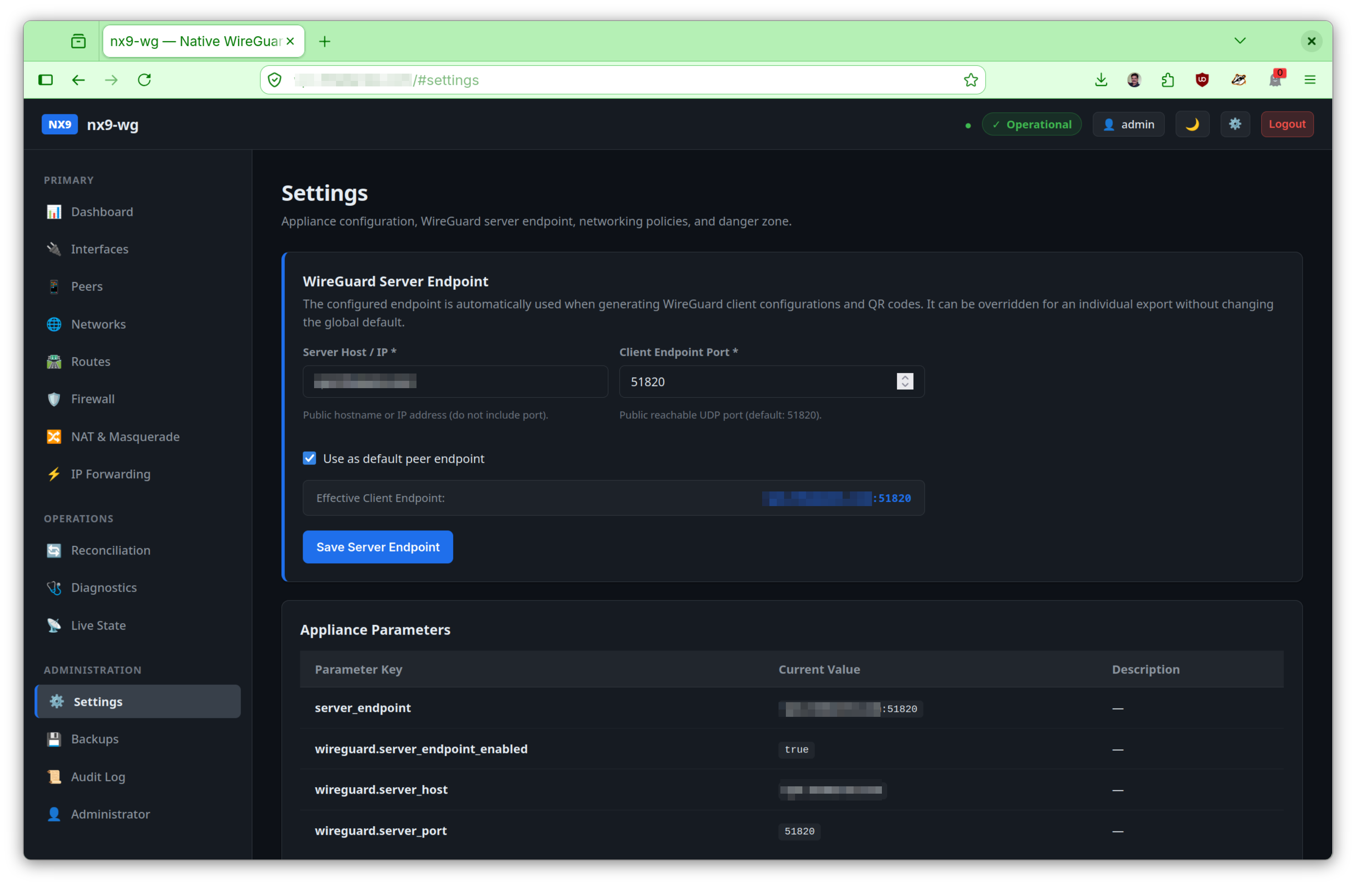Go to the Administrator page
The width and height of the screenshot is (1356, 886).
(x=137, y=814)
